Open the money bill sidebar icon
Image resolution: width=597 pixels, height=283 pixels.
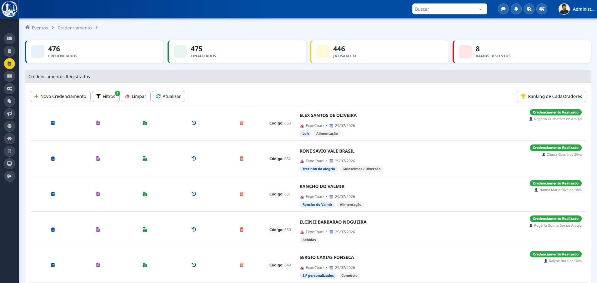tap(9, 76)
